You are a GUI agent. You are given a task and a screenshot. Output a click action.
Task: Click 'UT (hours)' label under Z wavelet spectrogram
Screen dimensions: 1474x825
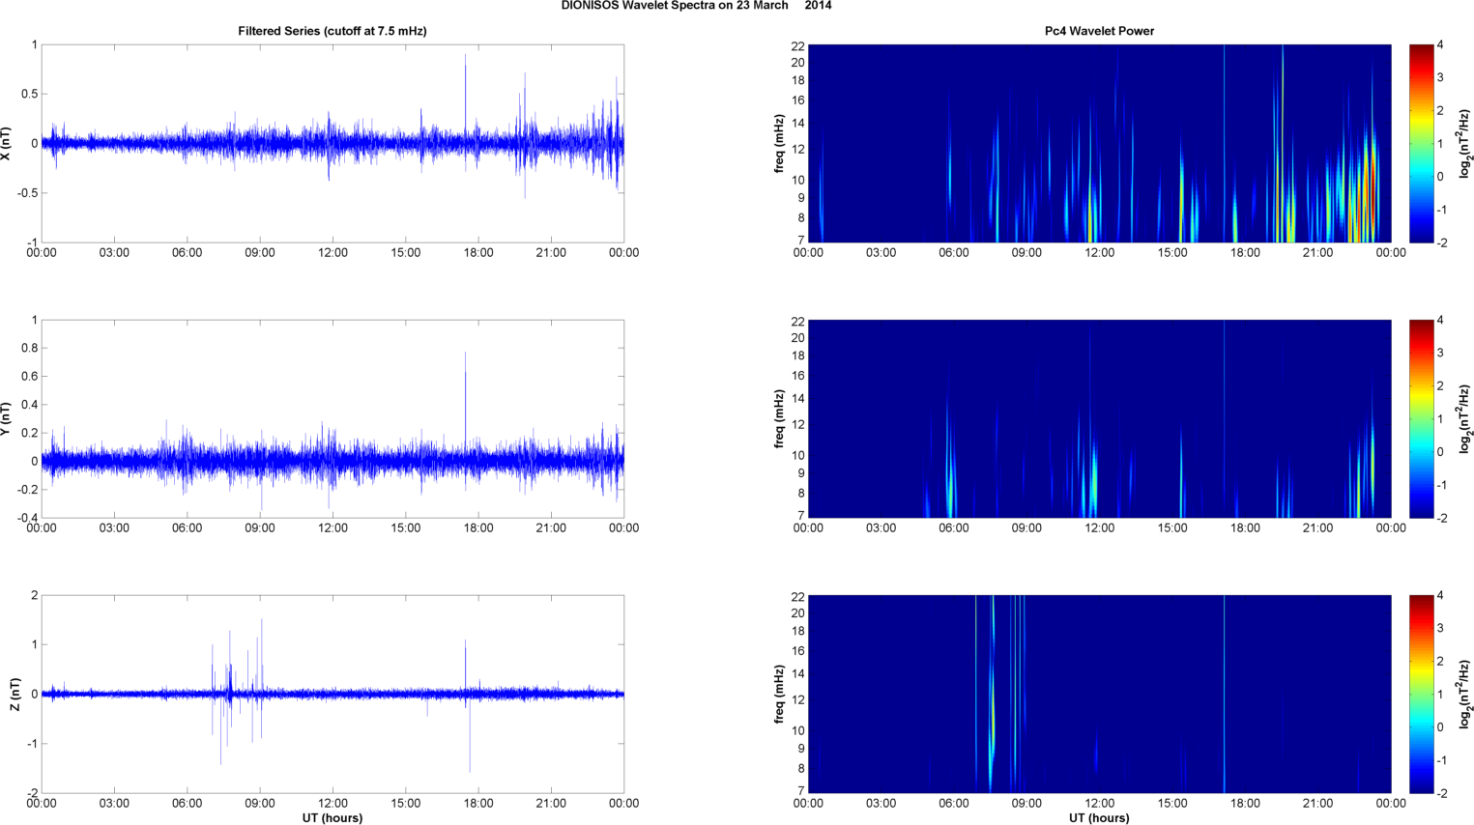[1099, 818]
